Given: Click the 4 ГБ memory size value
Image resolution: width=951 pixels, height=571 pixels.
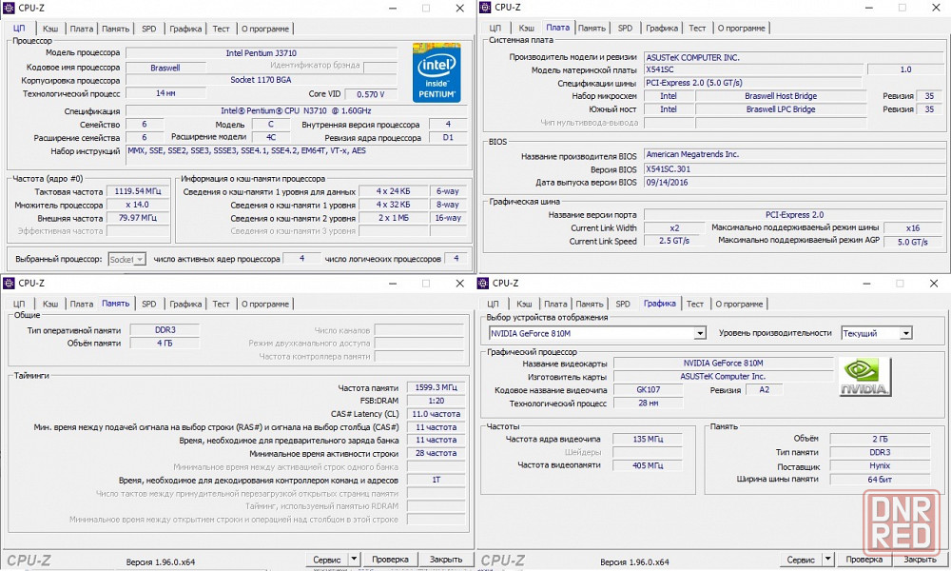Looking at the screenshot, I should (165, 344).
